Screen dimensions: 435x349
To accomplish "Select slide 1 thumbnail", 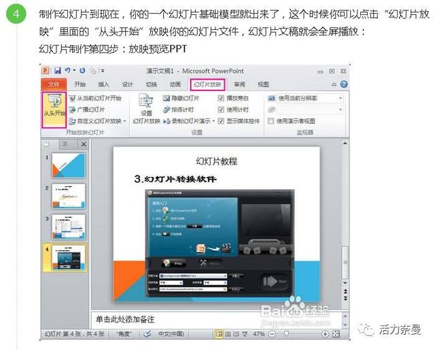I will pos(69,165).
